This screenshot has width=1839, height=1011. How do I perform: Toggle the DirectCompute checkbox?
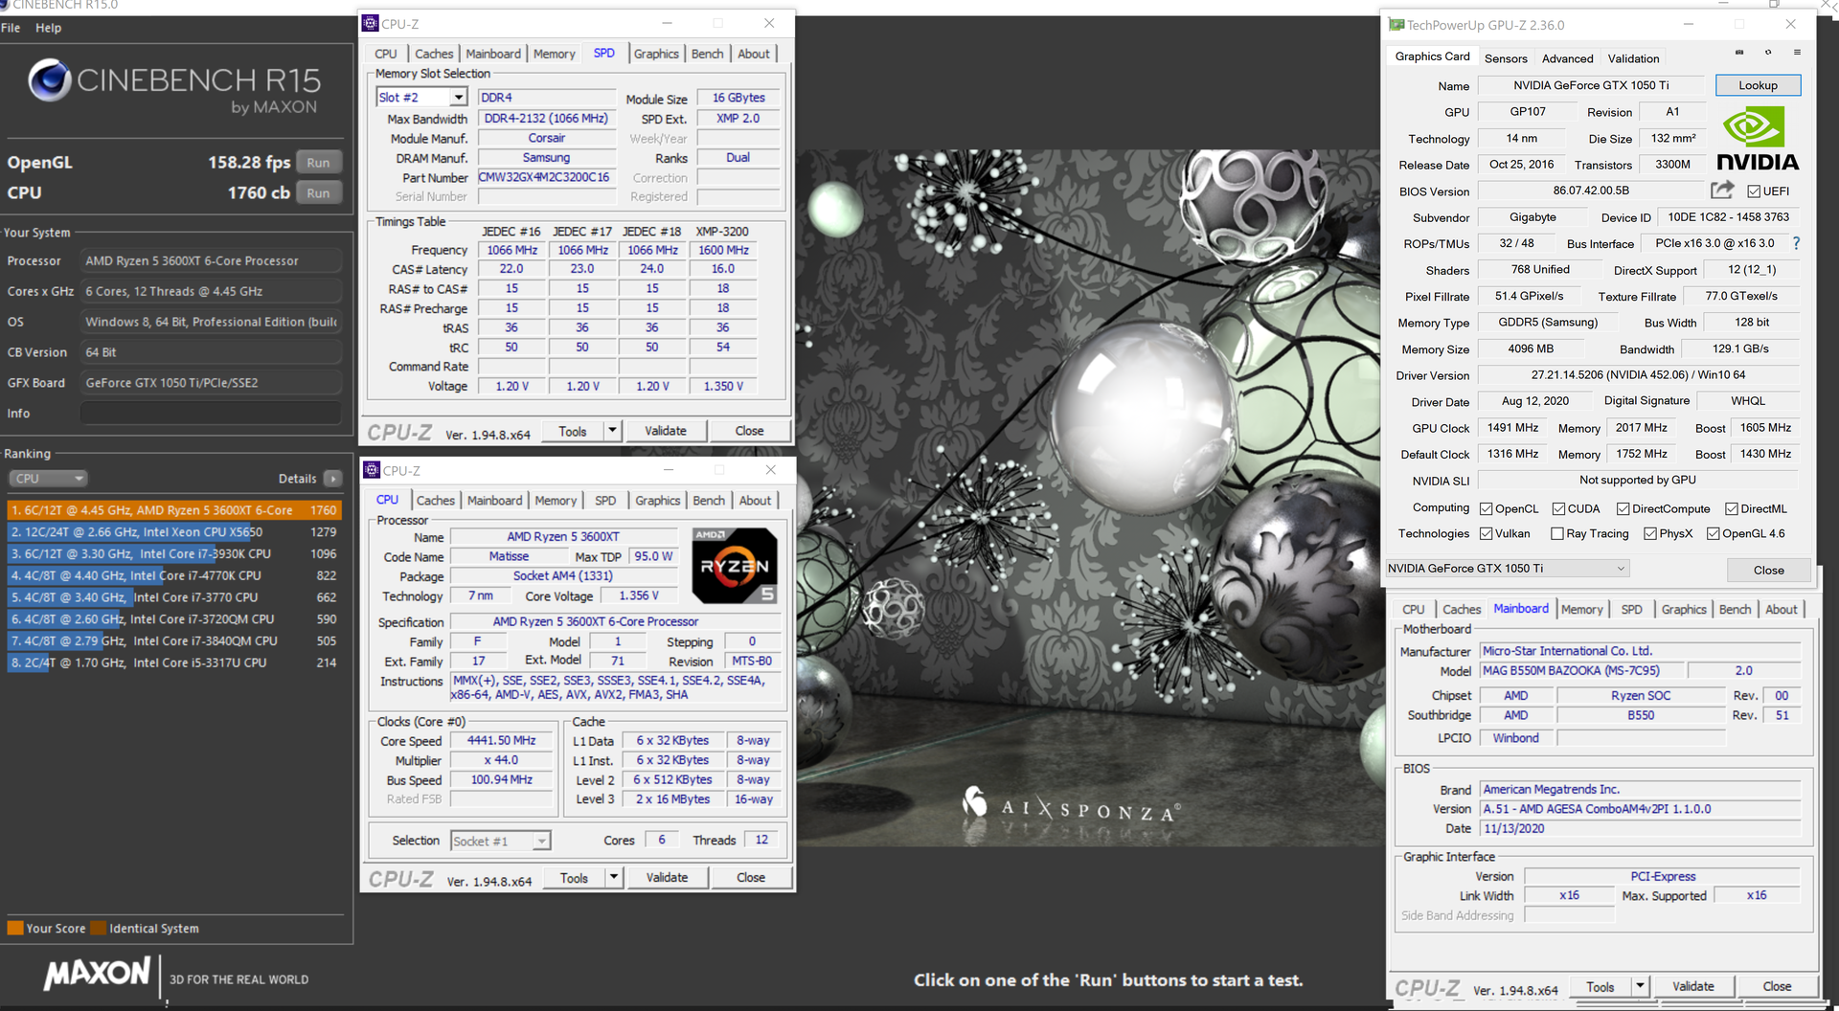1623,508
